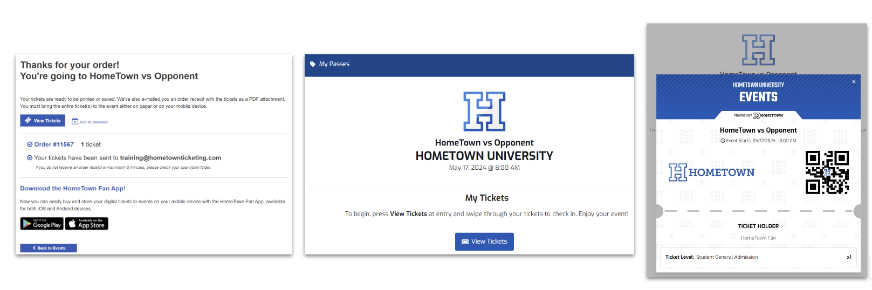
Task: Click the Add to calendar icon
Action: click(x=75, y=121)
